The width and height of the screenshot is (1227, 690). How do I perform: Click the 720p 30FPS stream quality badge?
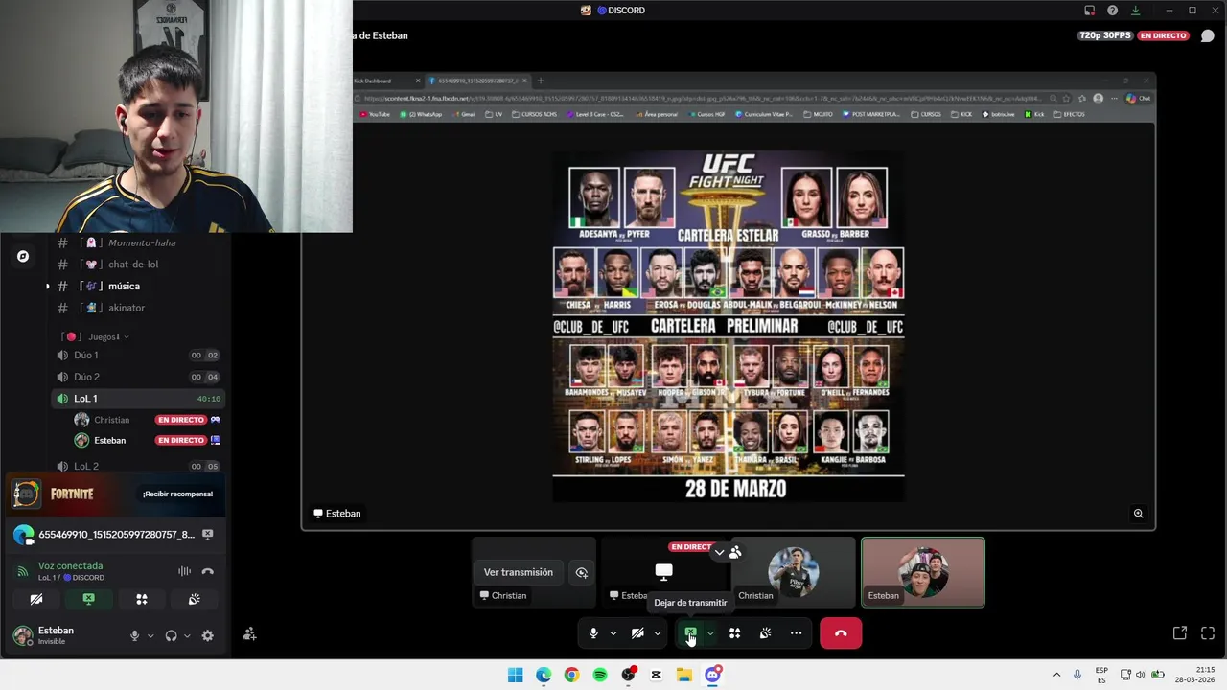point(1105,35)
